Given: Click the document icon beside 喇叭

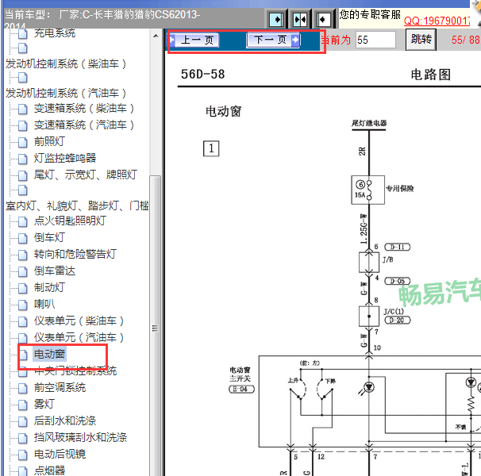Looking at the screenshot, I should point(23,305).
